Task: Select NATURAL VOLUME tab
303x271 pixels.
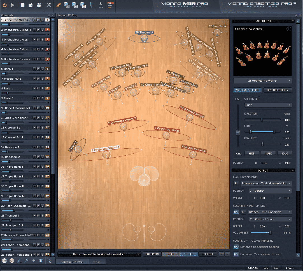Action: 247,90
